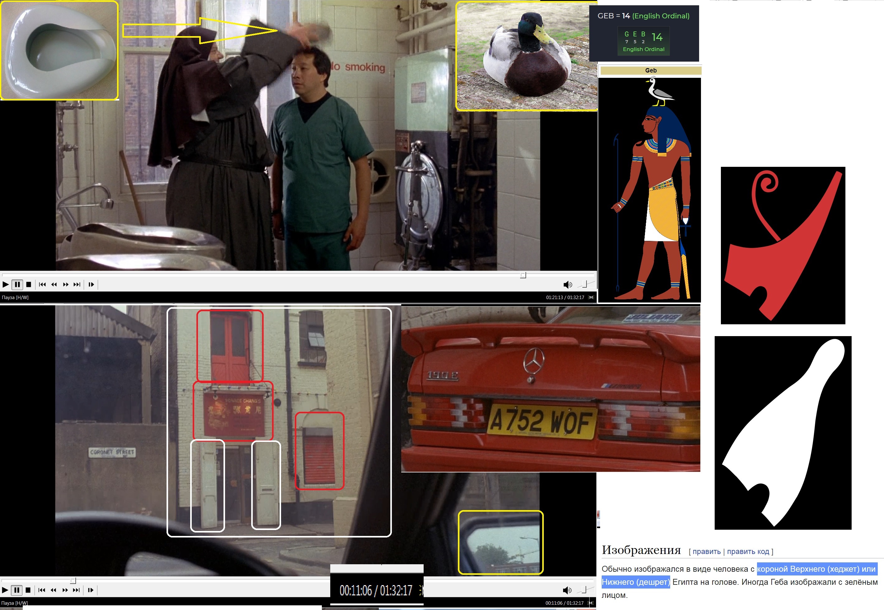Click the green number 14 result
Viewport: 884px width, 610px height.
tap(657, 37)
